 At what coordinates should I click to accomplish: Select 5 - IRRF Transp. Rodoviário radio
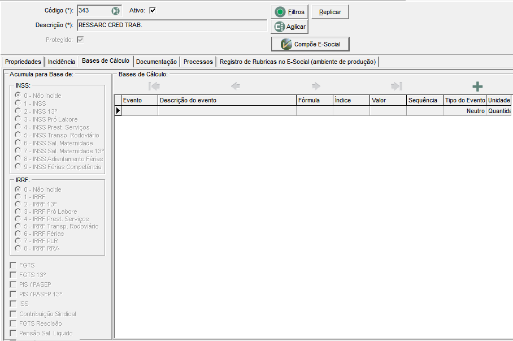tap(18, 226)
